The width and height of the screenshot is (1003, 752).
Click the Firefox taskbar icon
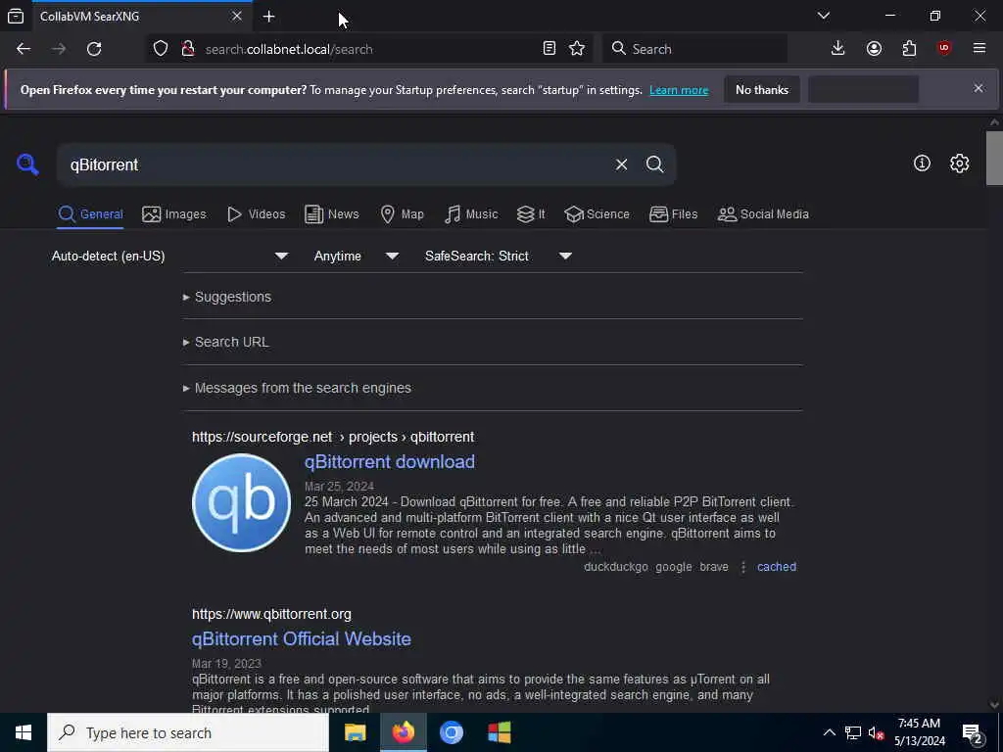coord(403,732)
